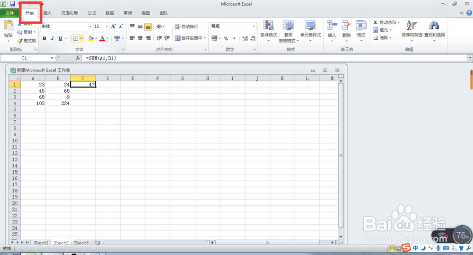The width and height of the screenshot is (473, 255).
Task: Increase font size with the large A icon
Action: [114, 26]
